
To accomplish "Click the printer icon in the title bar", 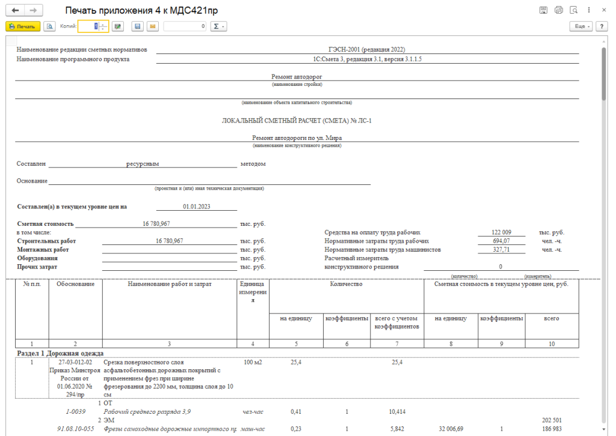I will (x=558, y=10).
